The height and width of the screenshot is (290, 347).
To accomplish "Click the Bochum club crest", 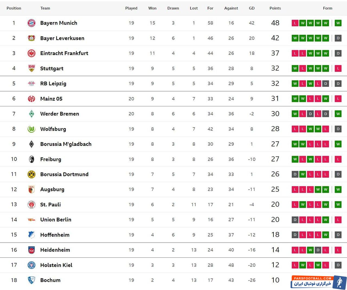I will 31,280.
